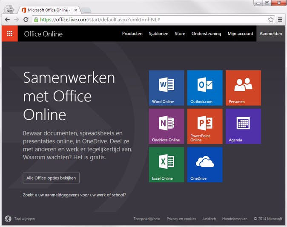Open the Personen tile
This screenshot has width=287, height=227.
[243, 88]
